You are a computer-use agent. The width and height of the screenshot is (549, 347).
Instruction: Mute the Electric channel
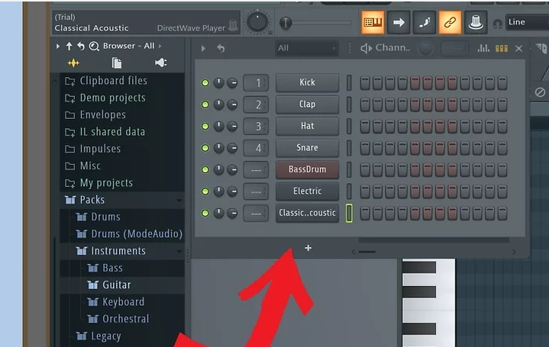tap(205, 191)
